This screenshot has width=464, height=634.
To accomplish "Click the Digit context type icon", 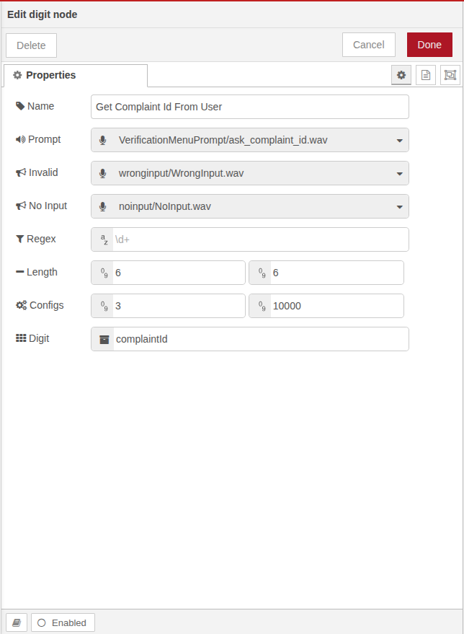I will (104, 339).
